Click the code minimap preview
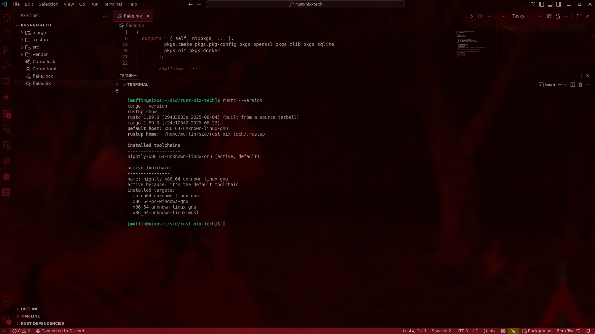This screenshot has width=595, height=334. click(x=471, y=43)
